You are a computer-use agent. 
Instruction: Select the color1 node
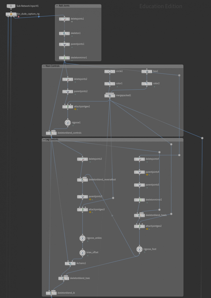[110, 84]
